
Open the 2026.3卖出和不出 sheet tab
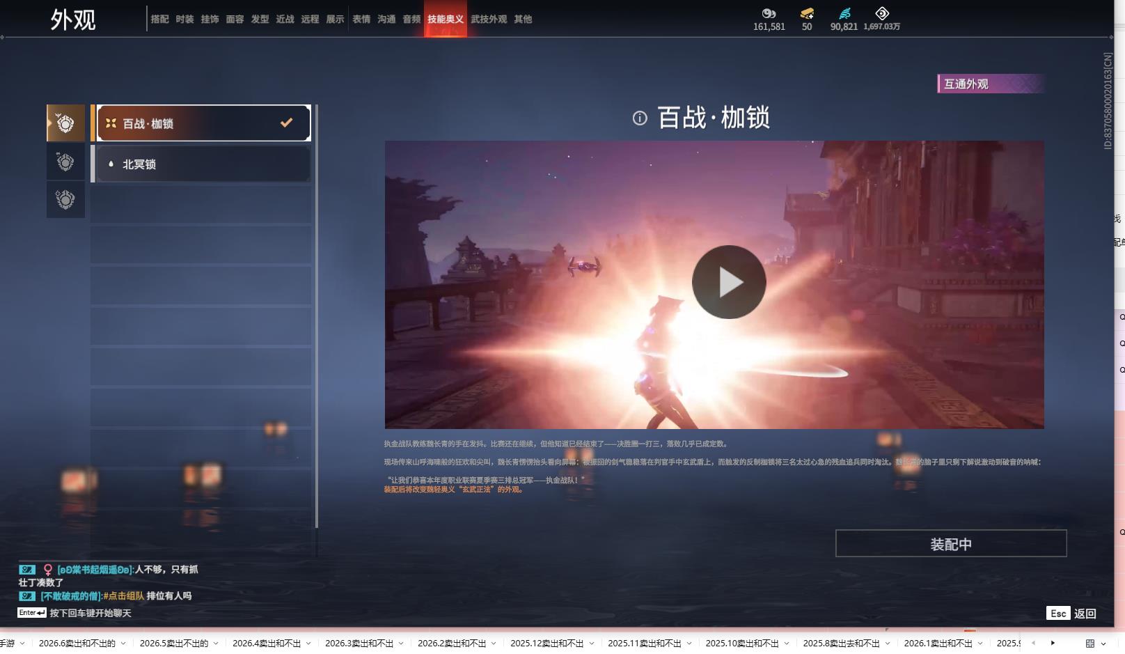point(359,643)
